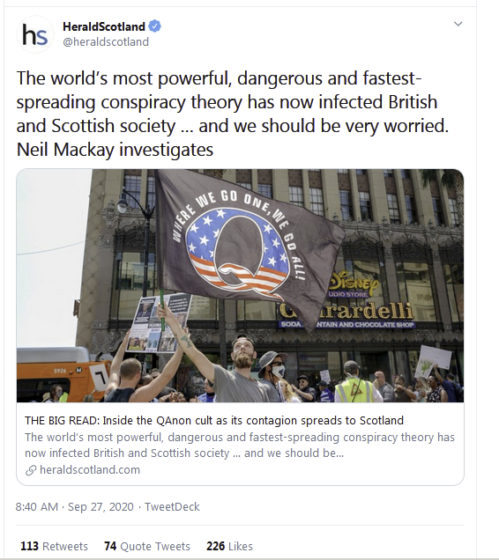Click the Ghirardelli sign in the photo
499x560 pixels.
[347, 310]
